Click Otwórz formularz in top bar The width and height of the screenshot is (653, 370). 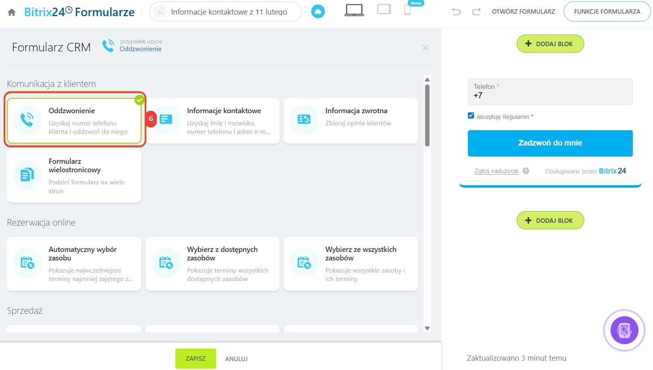click(x=523, y=12)
